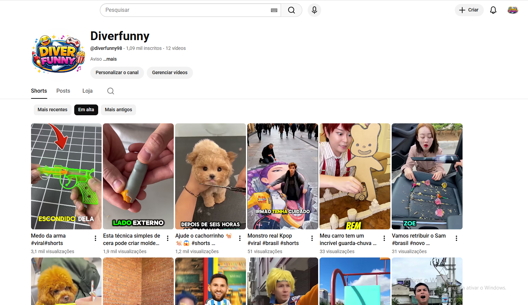This screenshot has height=305, width=528.
Task: Open Meu carro tem um incrível title
Action: coord(348,239)
